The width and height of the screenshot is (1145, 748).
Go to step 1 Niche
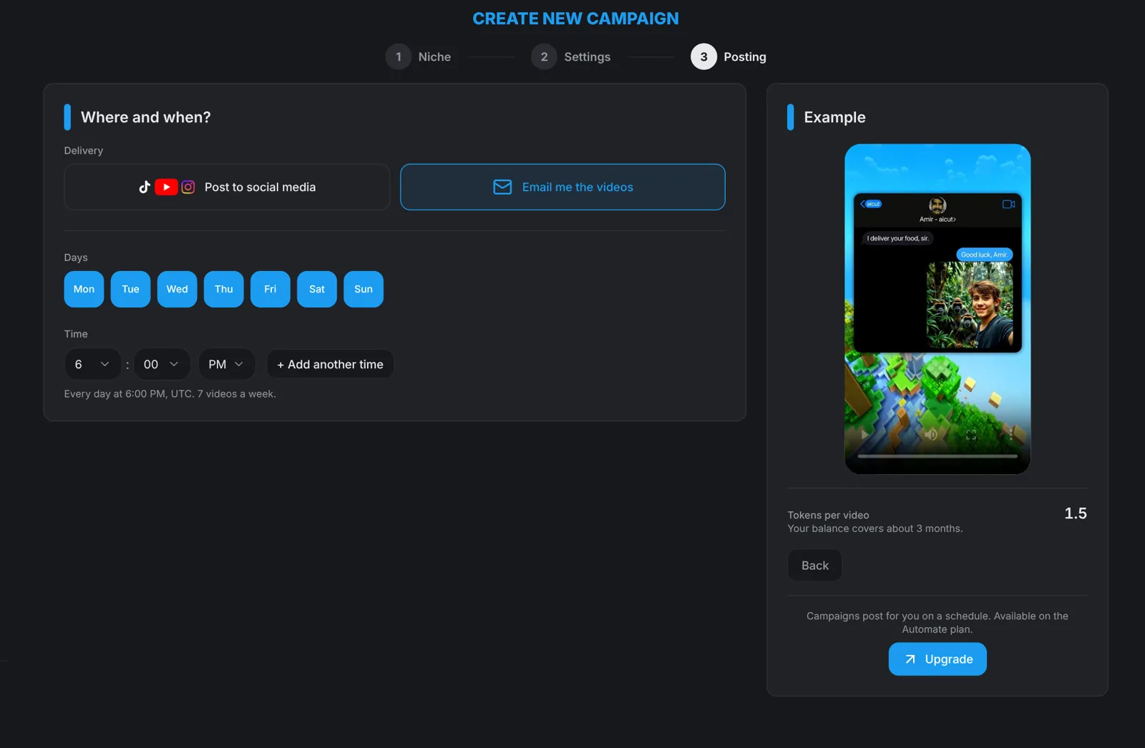[419, 56]
